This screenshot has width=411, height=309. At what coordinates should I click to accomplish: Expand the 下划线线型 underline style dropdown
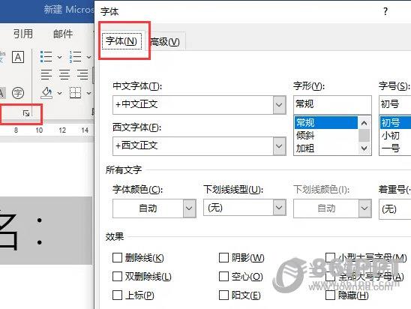(x=279, y=208)
